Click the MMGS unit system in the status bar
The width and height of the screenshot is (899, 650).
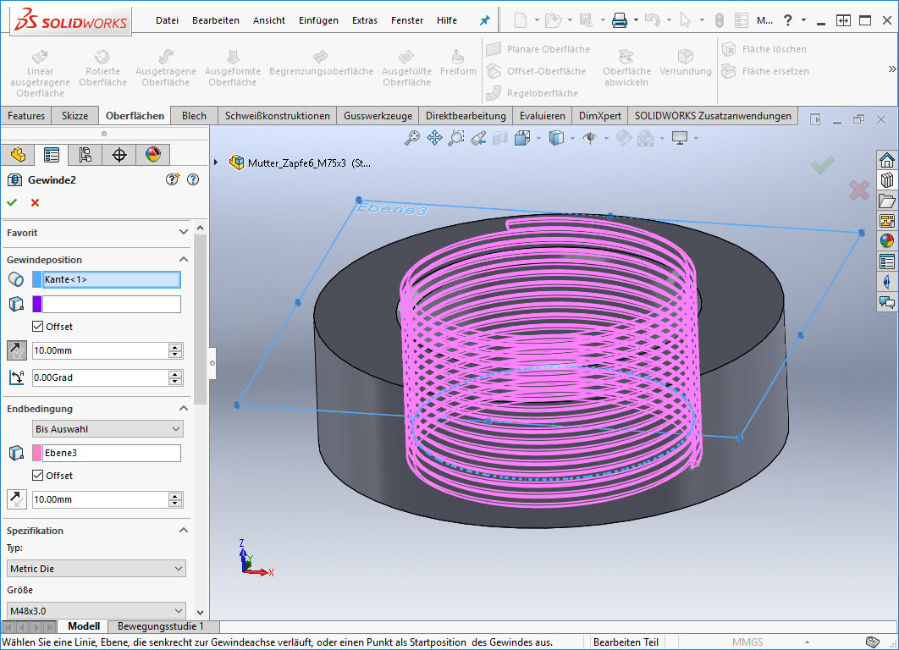[747, 642]
